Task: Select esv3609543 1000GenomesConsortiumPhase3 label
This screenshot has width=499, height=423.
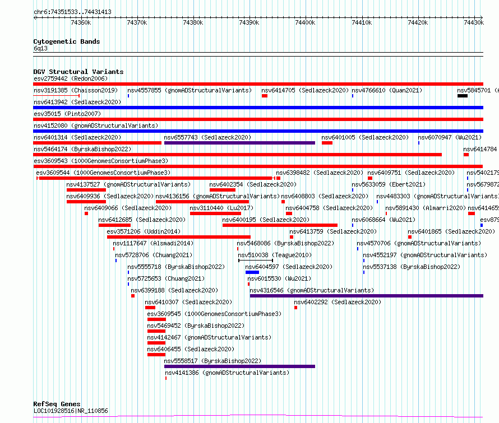Action: tap(101, 161)
